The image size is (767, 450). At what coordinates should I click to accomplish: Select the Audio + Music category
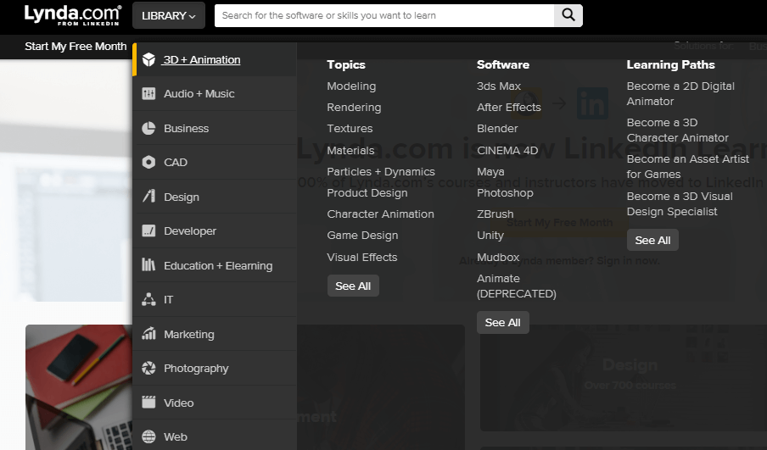(x=215, y=94)
